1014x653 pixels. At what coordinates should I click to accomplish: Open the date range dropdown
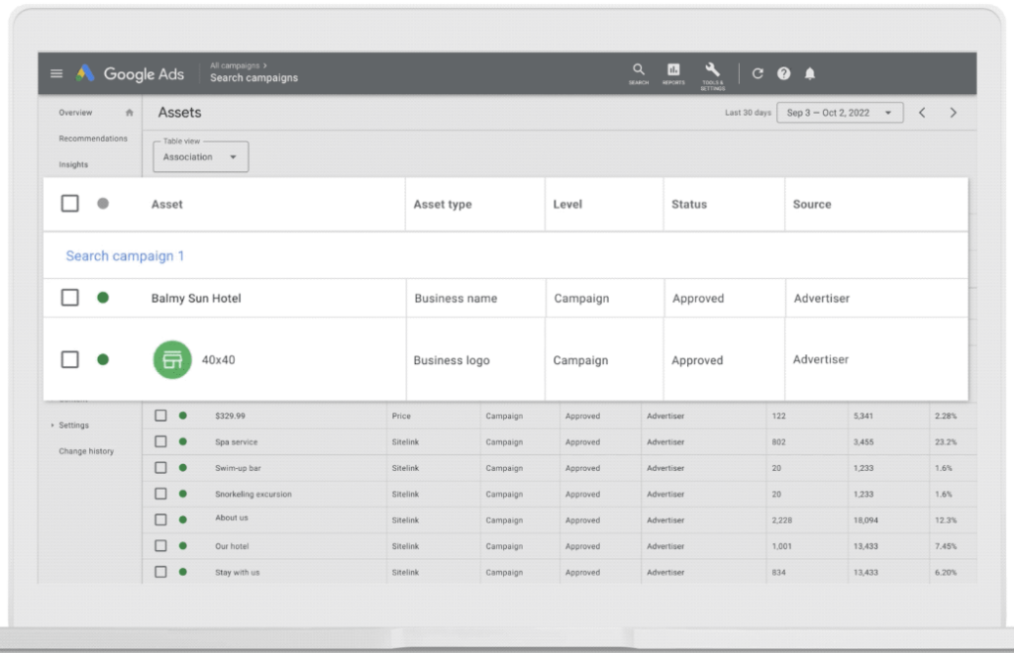pyautogui.click(x=840, y=113)
